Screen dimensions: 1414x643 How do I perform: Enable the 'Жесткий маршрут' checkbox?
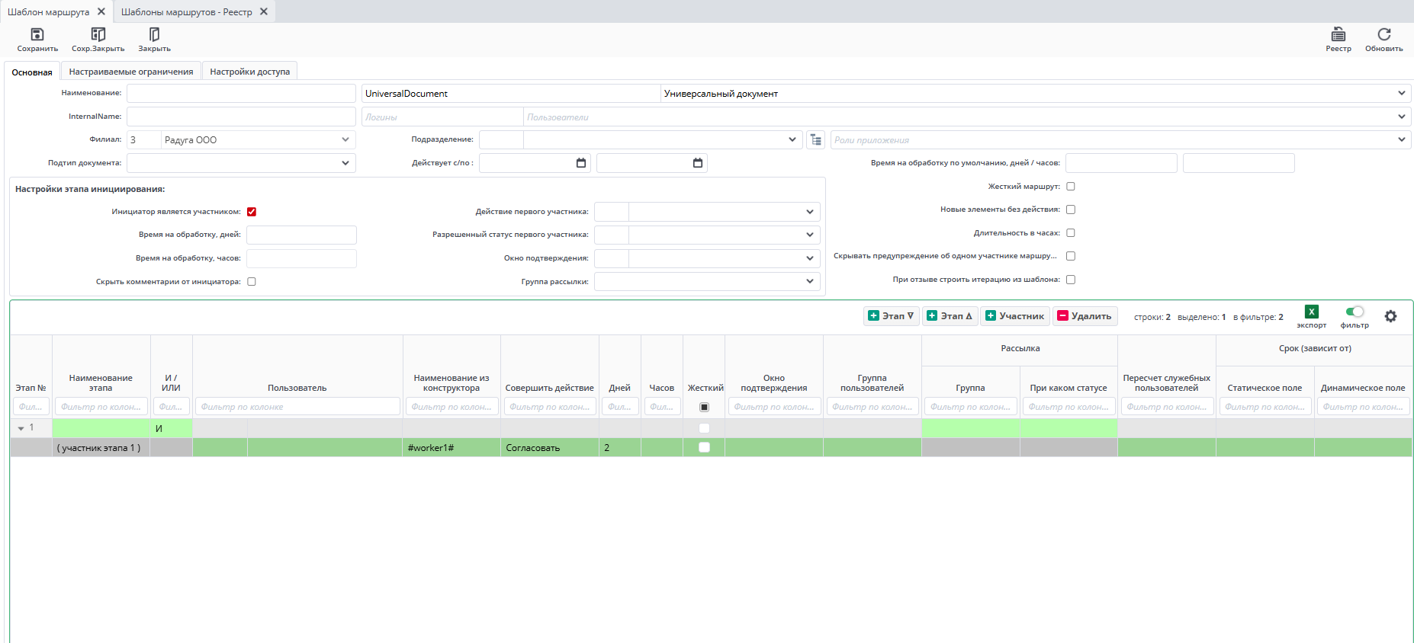point(1071,187)
